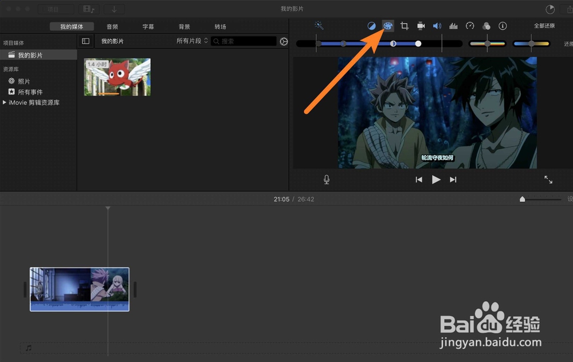Start a voiceover recording with the microphone icon
Screen dimensions: 573x362
click(326, 179)
